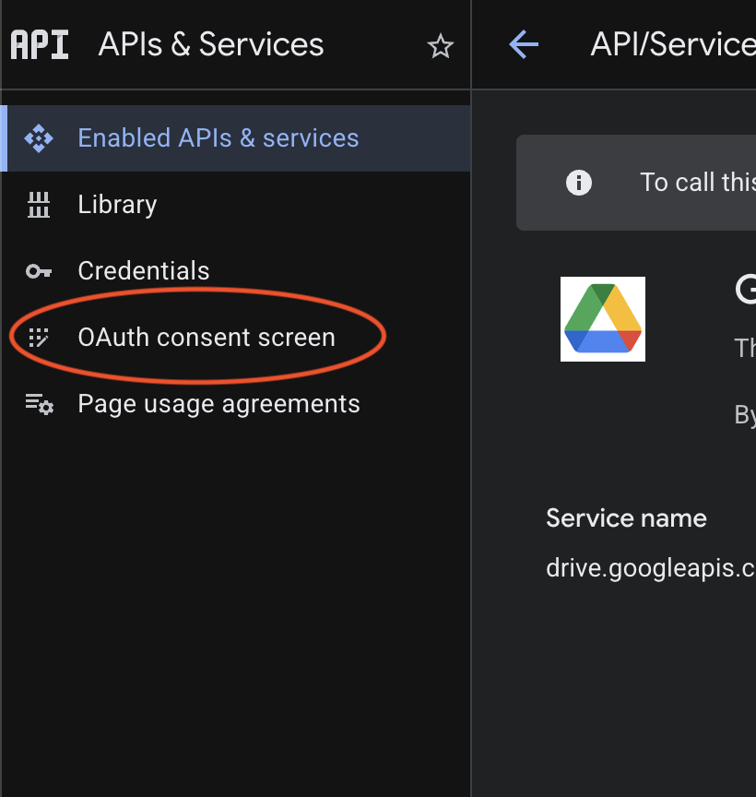Click the OAuth consent screen icon
The width and height of the screenshot is (756, 797).
(x=39, y=338)
